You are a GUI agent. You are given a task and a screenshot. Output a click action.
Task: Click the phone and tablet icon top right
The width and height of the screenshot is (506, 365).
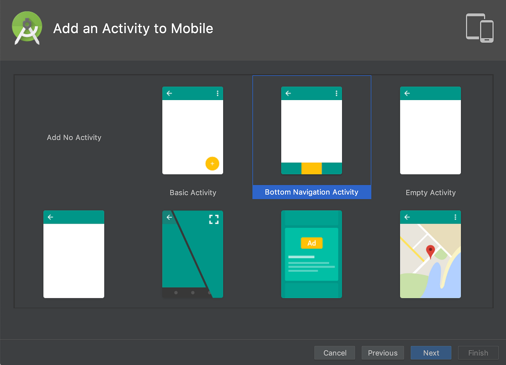(479, 28)
